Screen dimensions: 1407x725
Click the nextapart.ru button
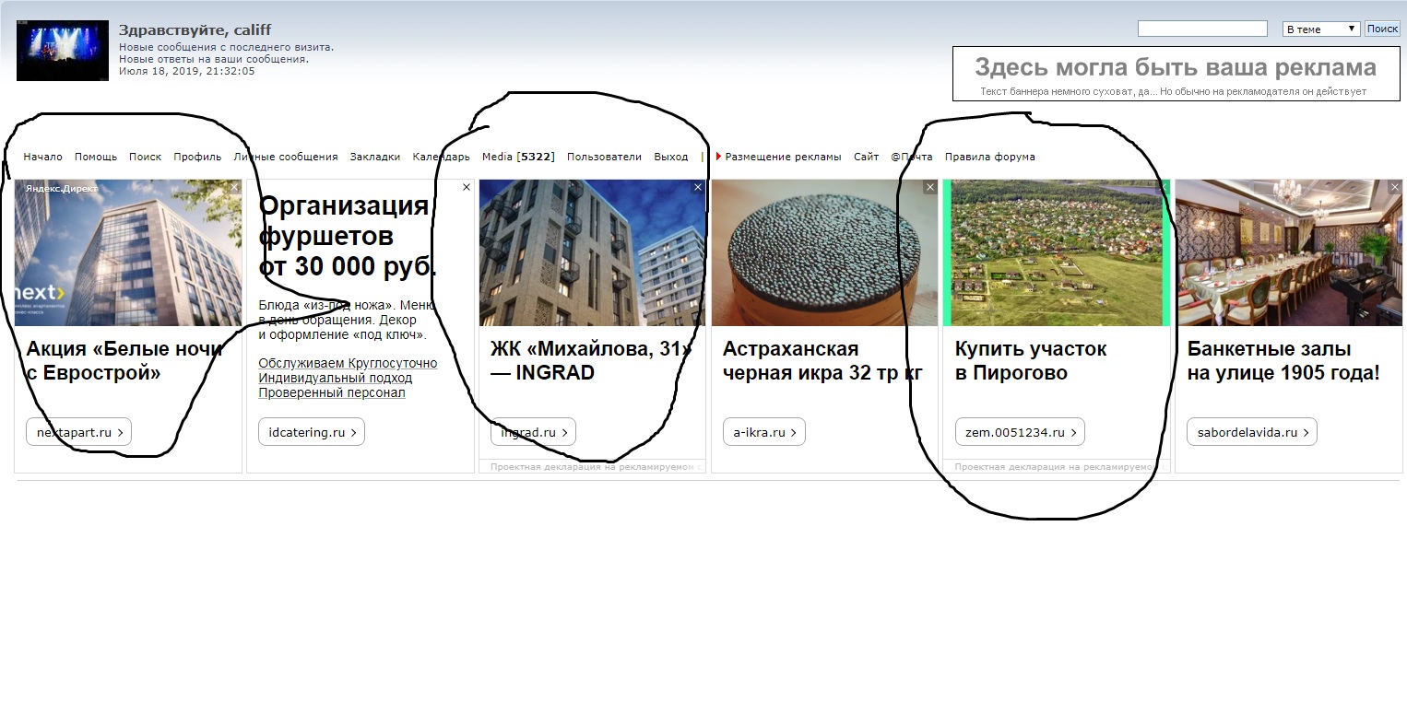pyautogui.click(x=78, y=432)
